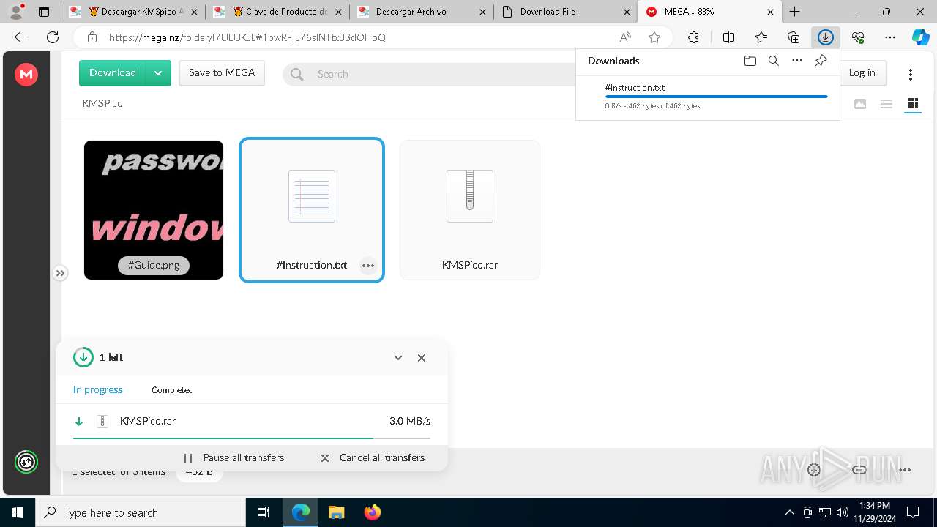
Task: Switch to Clave de Producto tab
Action: click(x=277, y=12)
